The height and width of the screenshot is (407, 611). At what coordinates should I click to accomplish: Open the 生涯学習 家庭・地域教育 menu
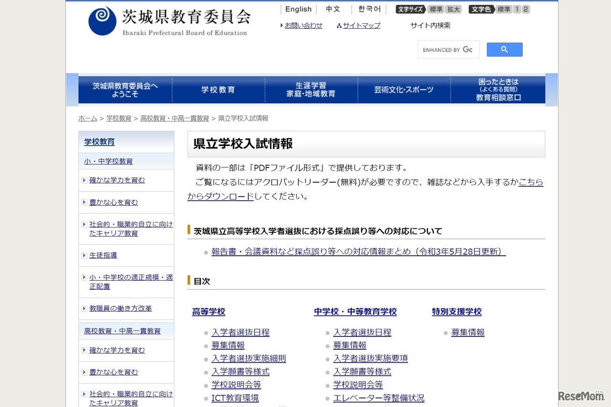tap(311, 89)
